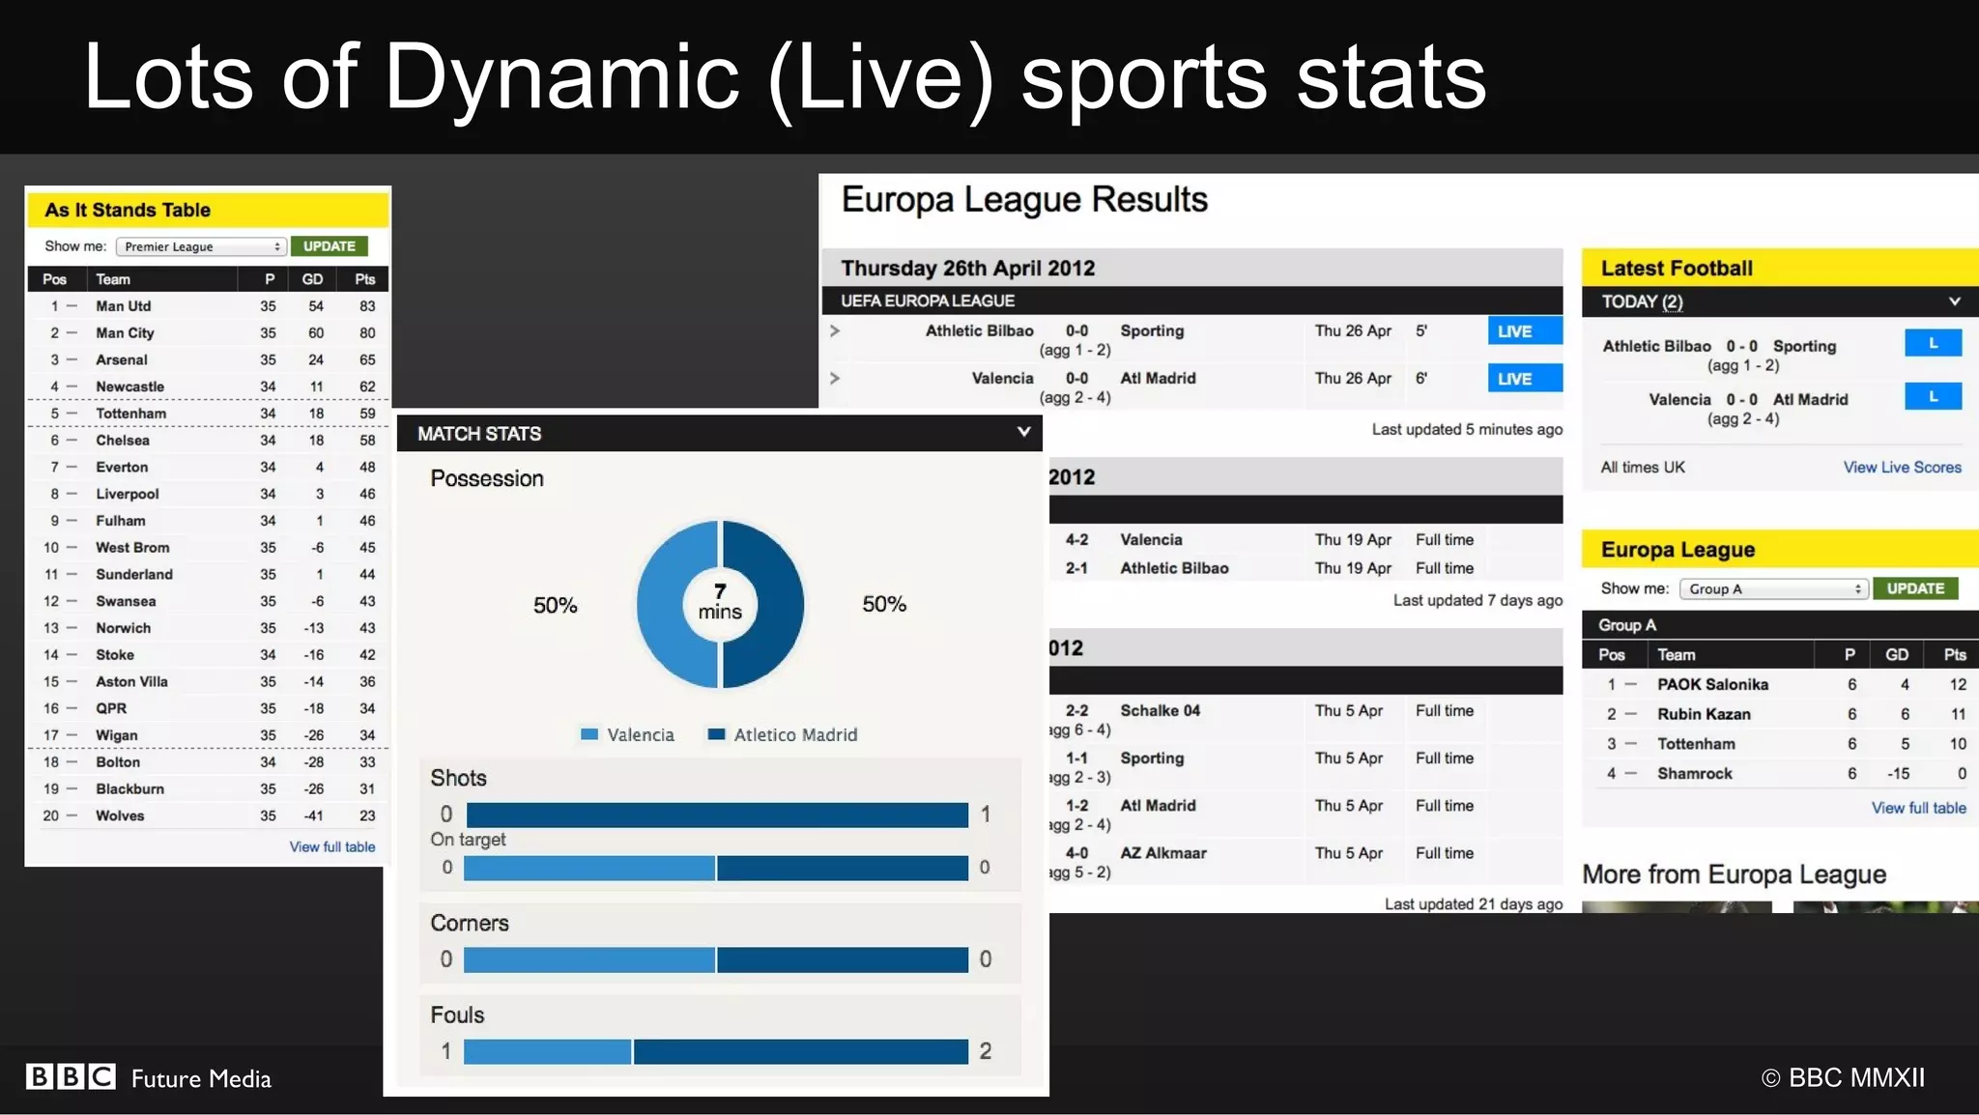
Task: Open View full table under Group A
Action: (x=1918, y=808)
